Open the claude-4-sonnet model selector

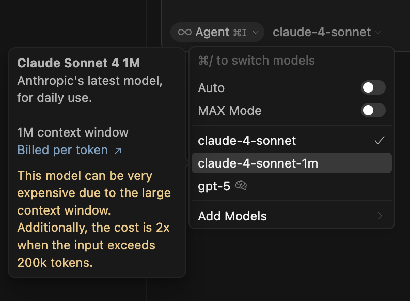tap(321, 32)
